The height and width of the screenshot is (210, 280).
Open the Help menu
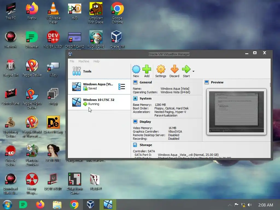(x=97, y=61)
